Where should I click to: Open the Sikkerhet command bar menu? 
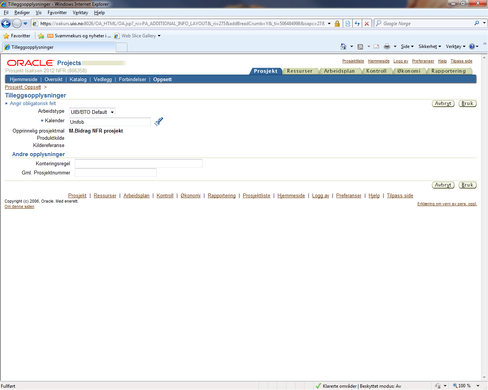pos(430,46)
